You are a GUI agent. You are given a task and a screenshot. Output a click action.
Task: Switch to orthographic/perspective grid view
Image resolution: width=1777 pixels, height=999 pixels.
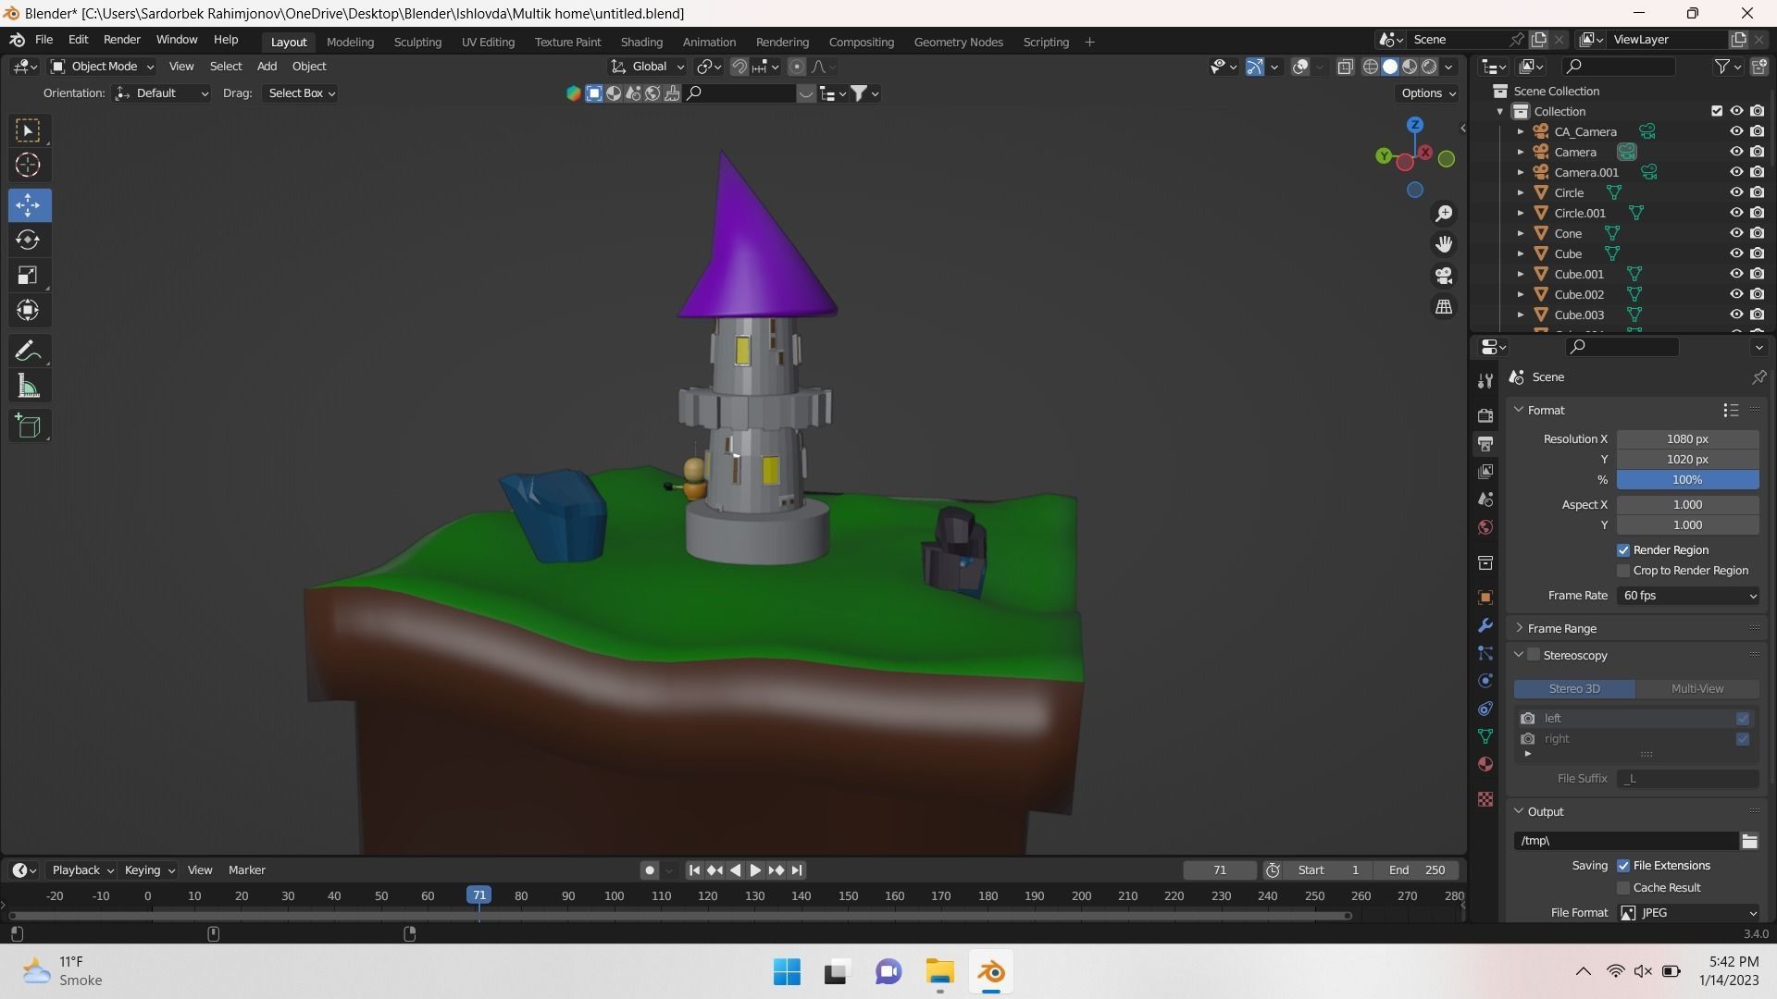click(1444, 307)
